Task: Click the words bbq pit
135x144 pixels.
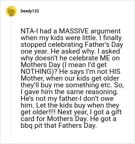Action: coord(31,125)
